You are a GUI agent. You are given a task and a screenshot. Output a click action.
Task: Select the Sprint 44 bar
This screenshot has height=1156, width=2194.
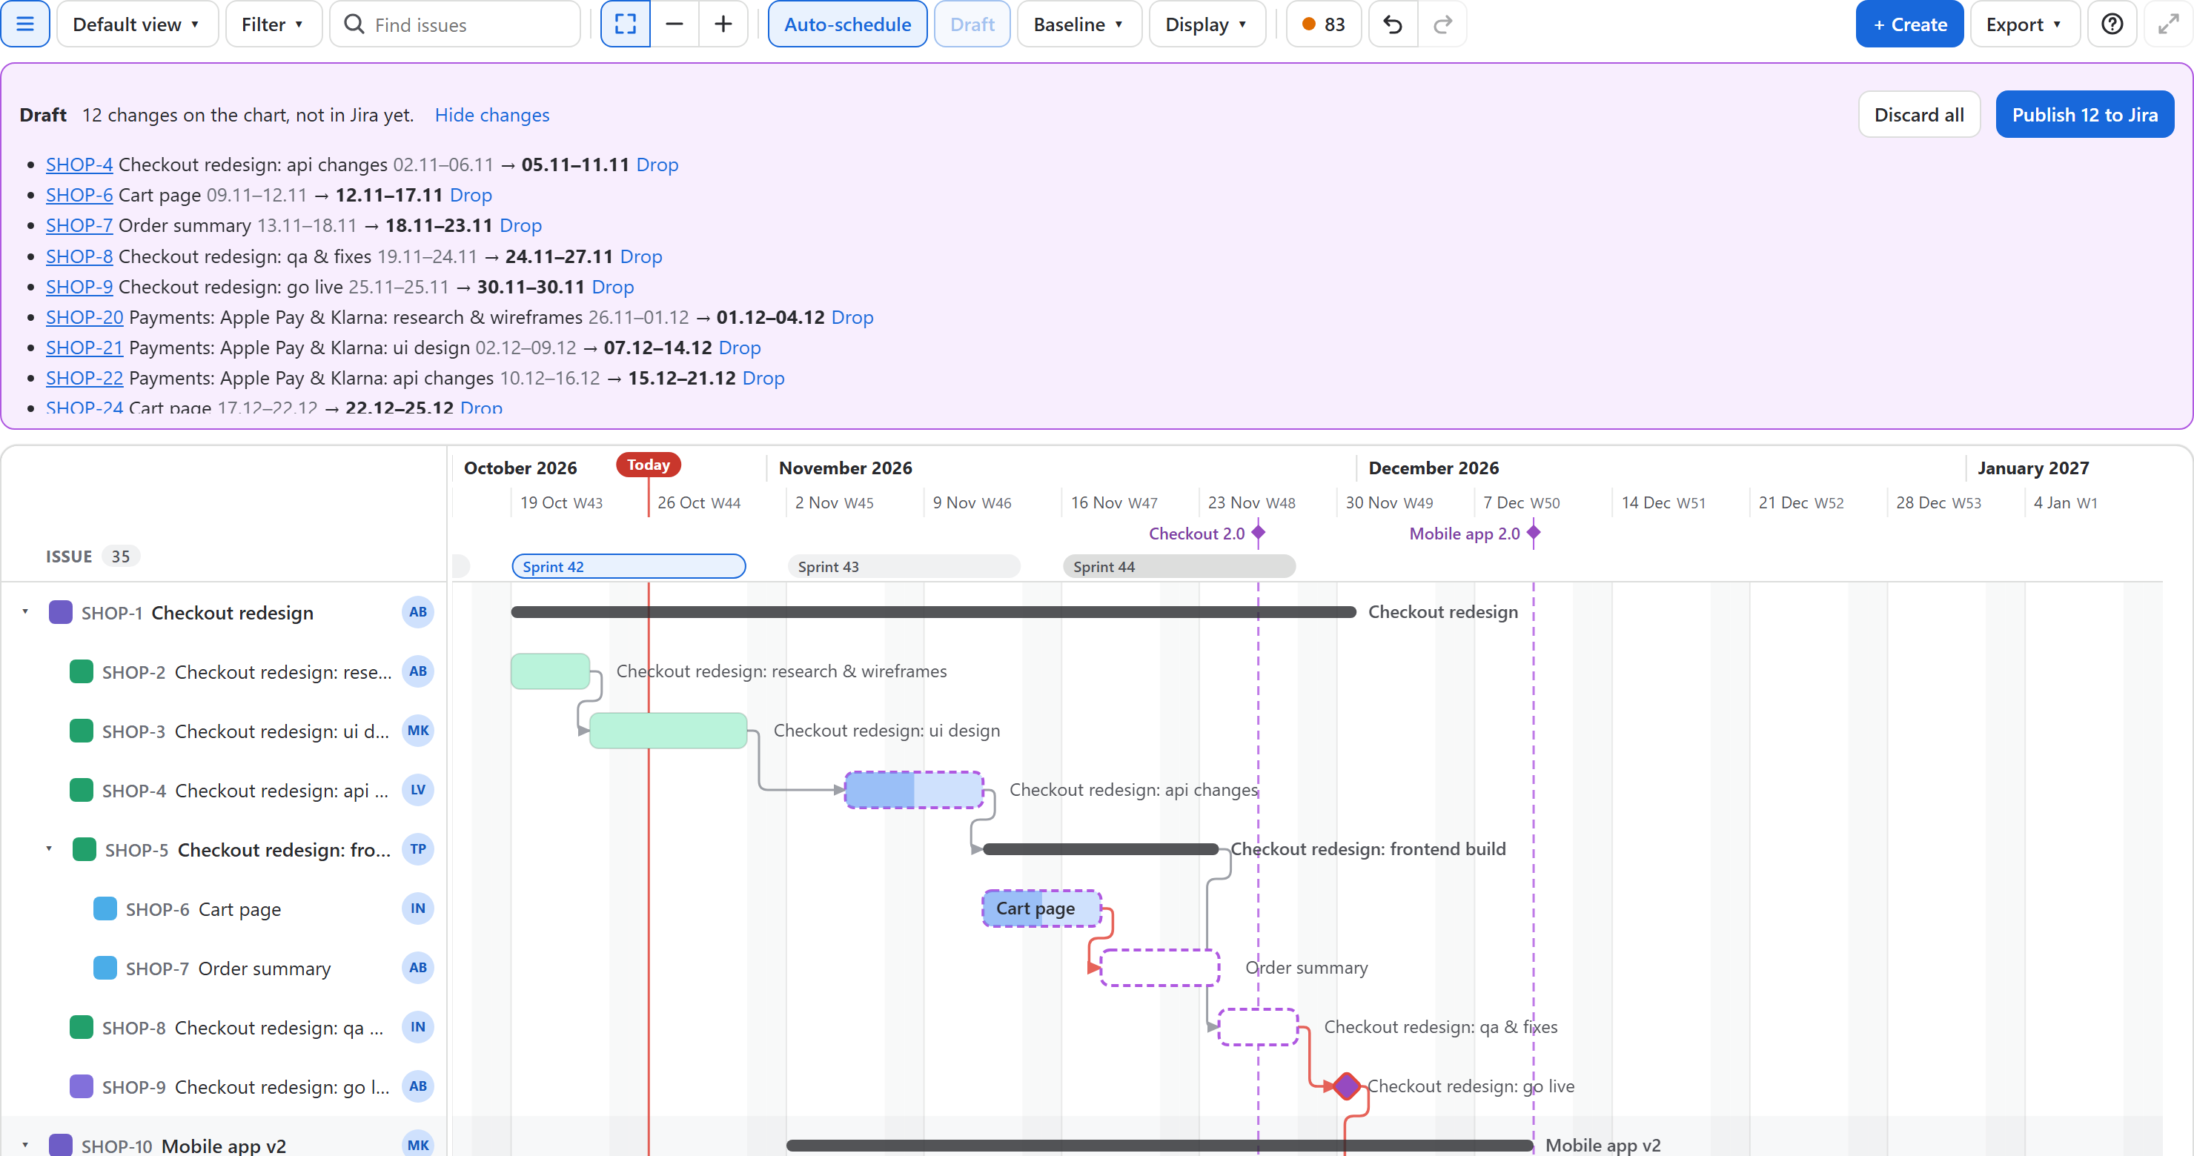(1179, 566)
